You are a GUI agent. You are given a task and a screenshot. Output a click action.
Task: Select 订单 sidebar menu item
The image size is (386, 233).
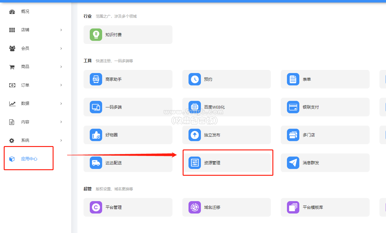click(36, 85)
